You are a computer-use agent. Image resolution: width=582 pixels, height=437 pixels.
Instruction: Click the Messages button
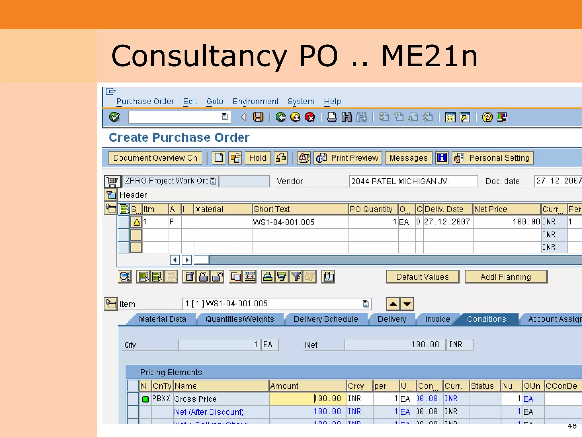point(408,158)
